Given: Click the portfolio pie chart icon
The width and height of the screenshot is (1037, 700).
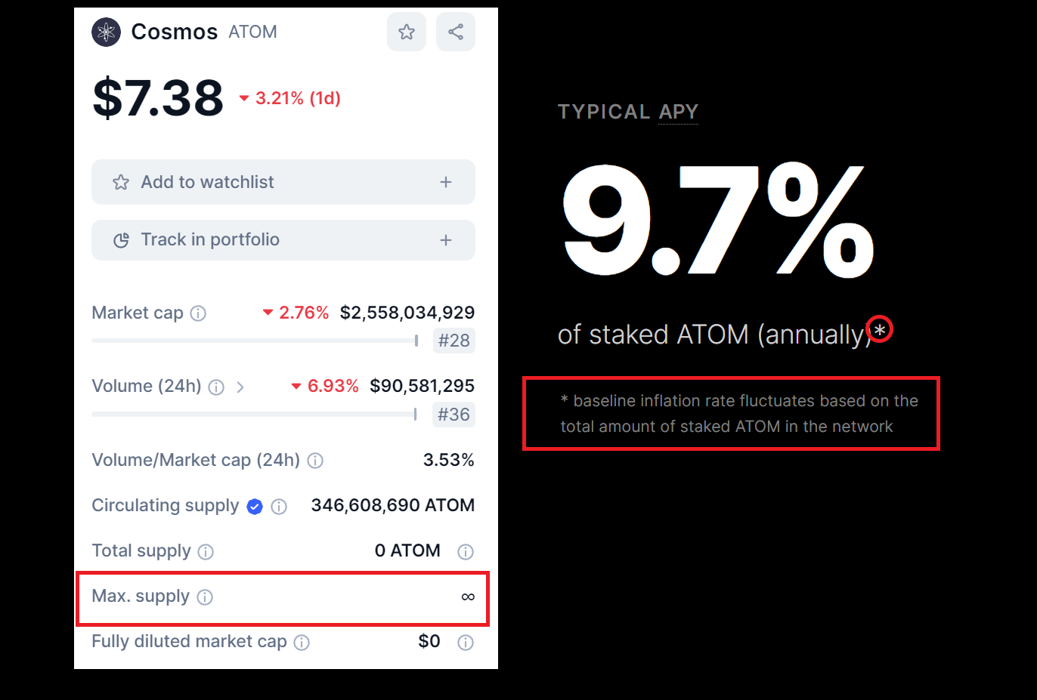Looking at the screenshot, I should [121, 239].
